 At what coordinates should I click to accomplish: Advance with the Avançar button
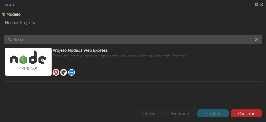180,114
